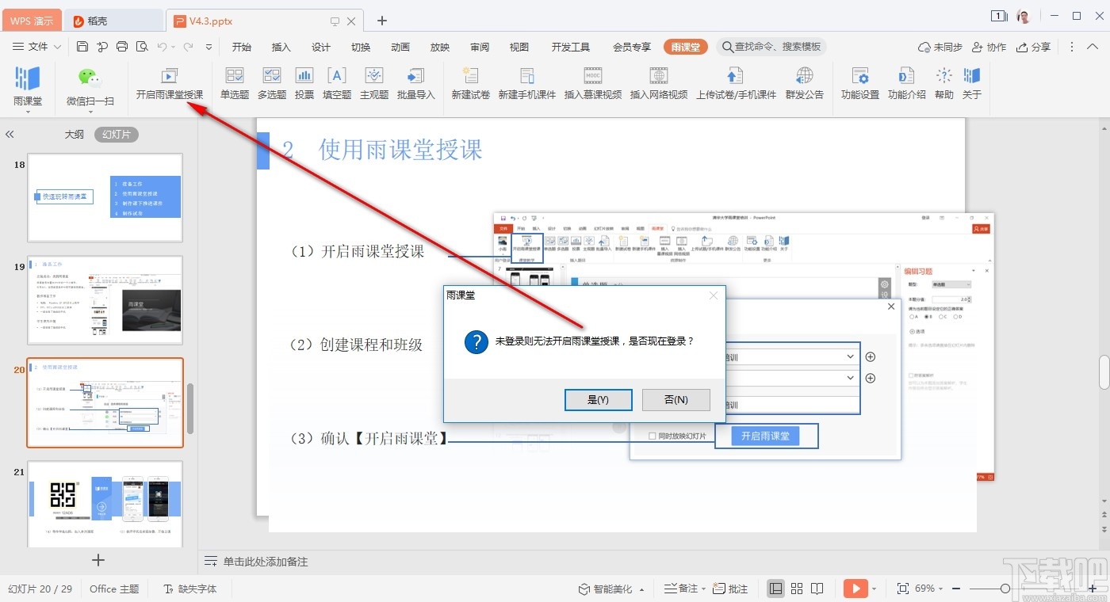
Task: Open 智能美化 smart beautify menu
Action: [x=610, y=589]
